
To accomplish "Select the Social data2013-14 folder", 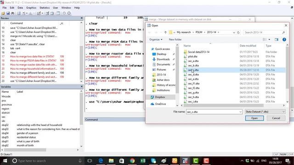I will 198,52.
